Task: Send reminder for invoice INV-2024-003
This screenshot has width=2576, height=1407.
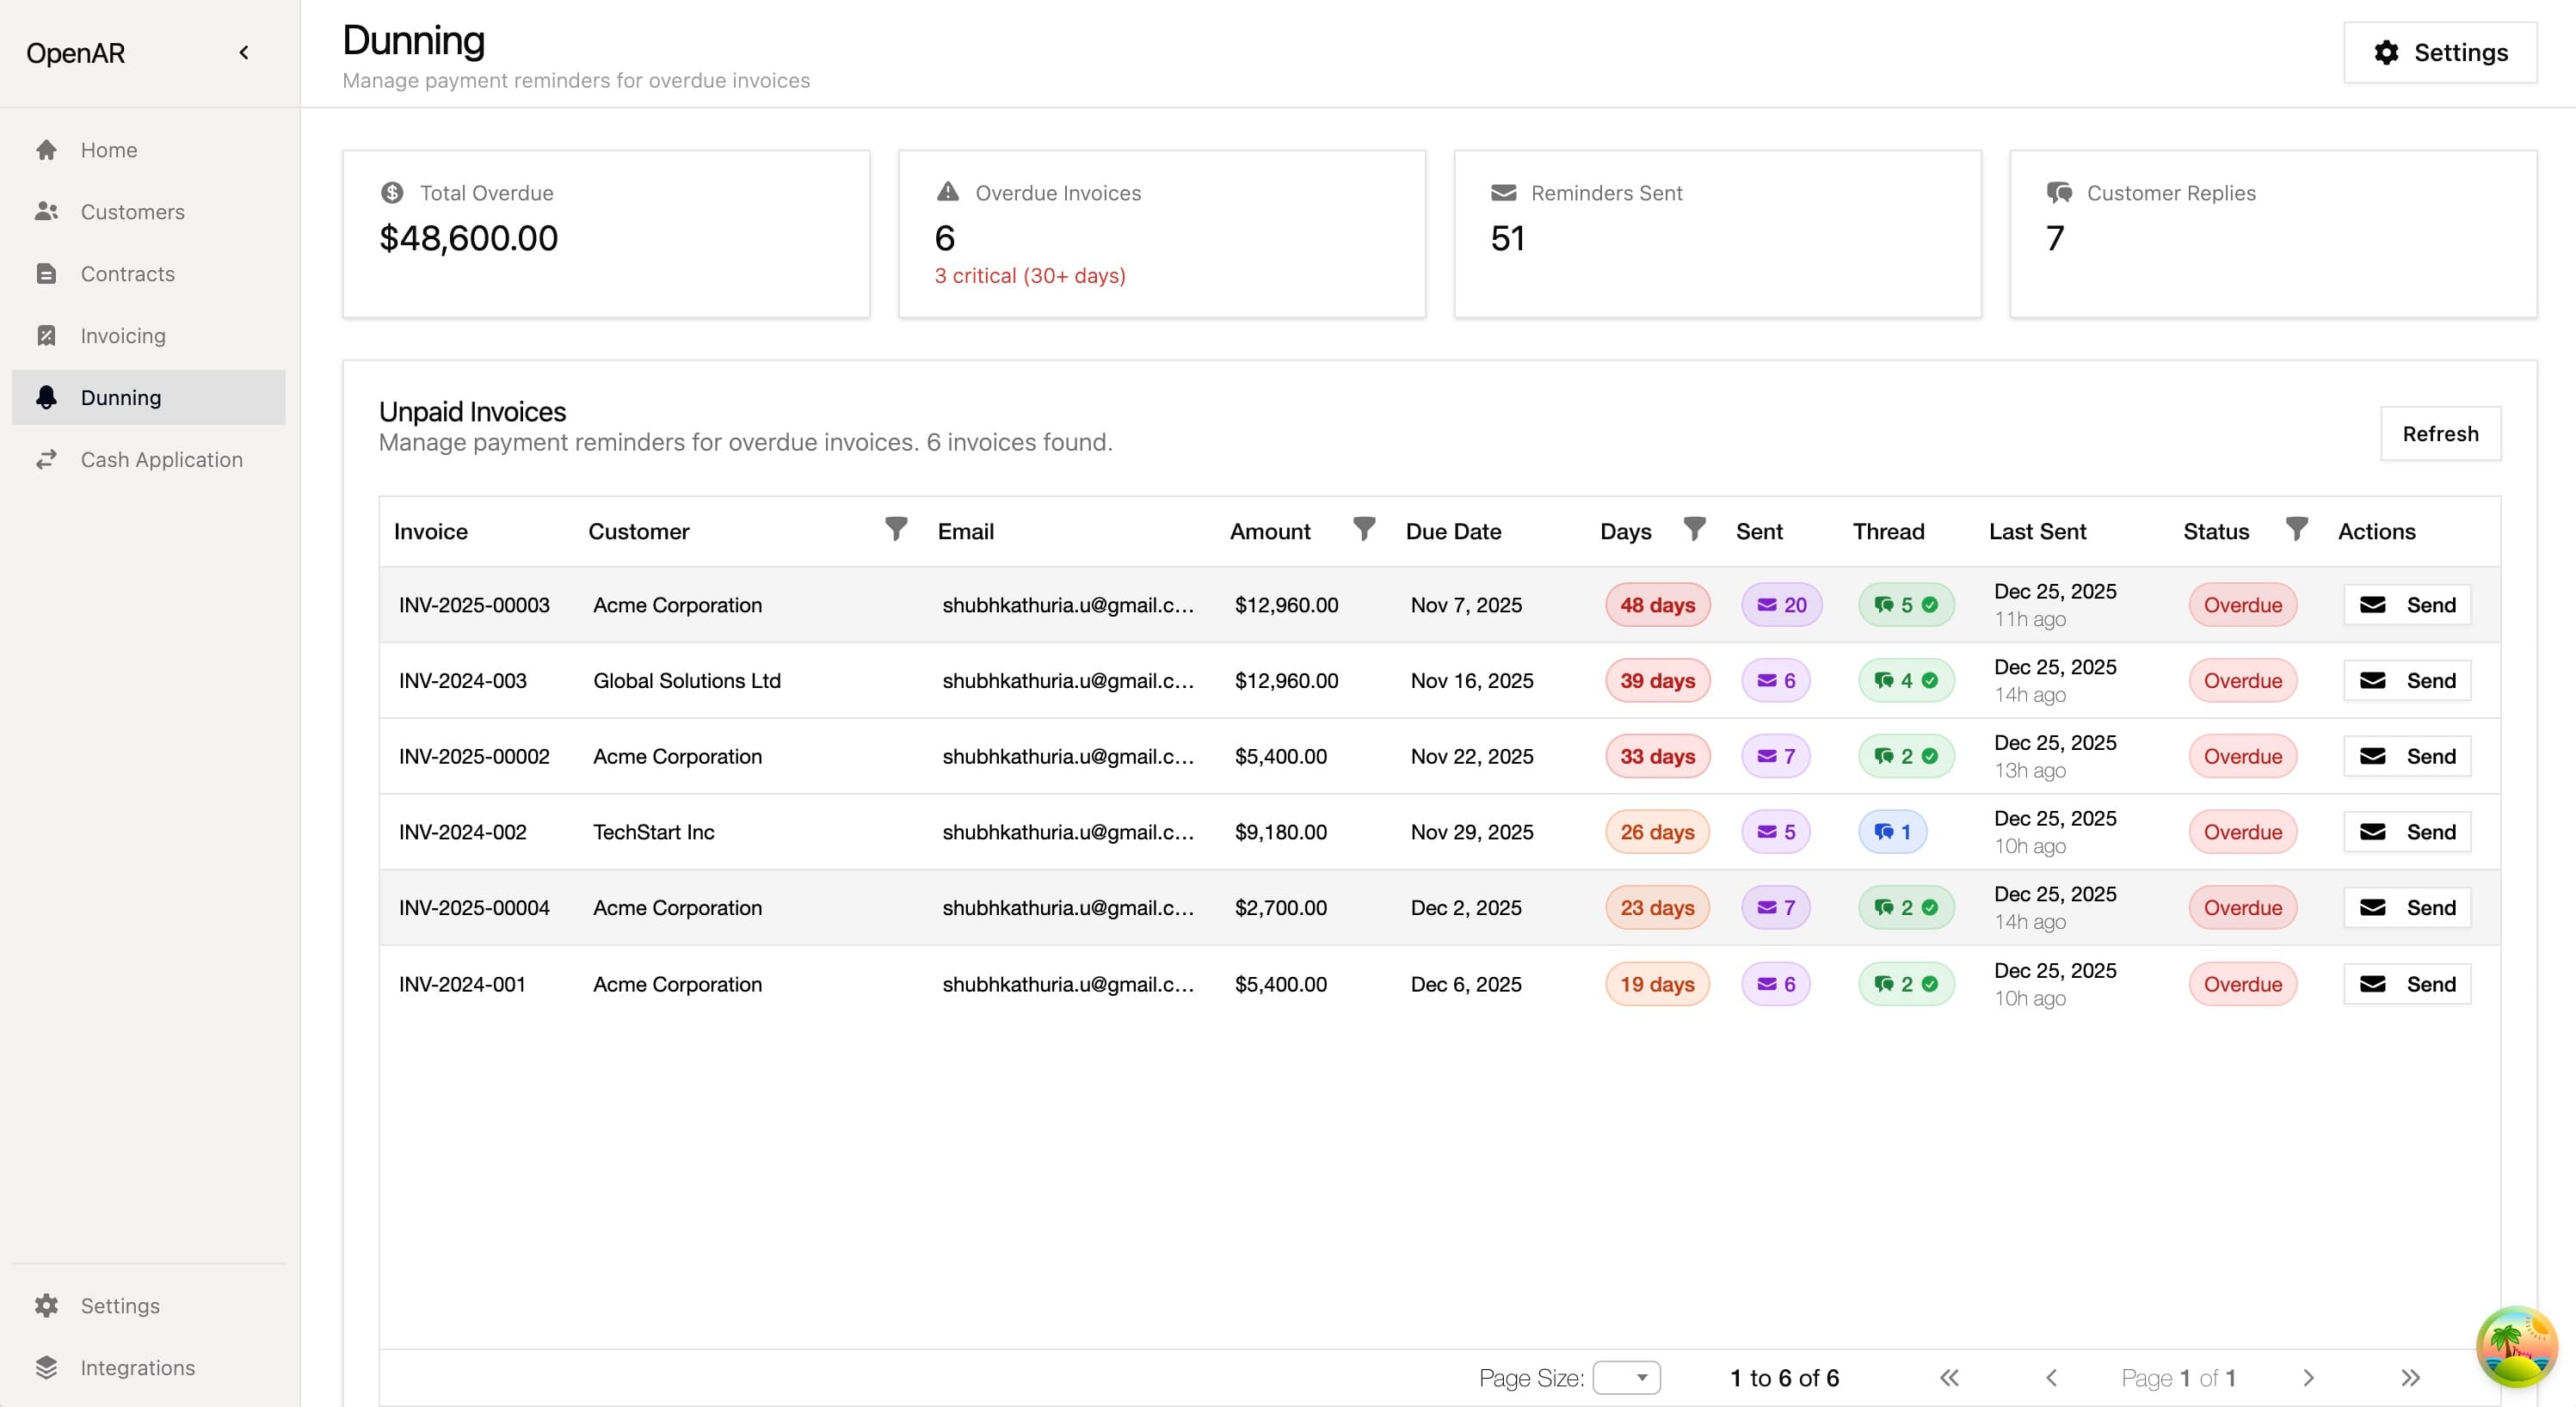Action: tap(2407, 680)
